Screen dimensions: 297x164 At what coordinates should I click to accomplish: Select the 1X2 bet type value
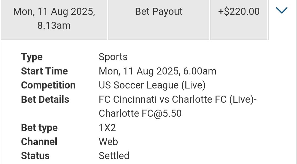(107, 128)
